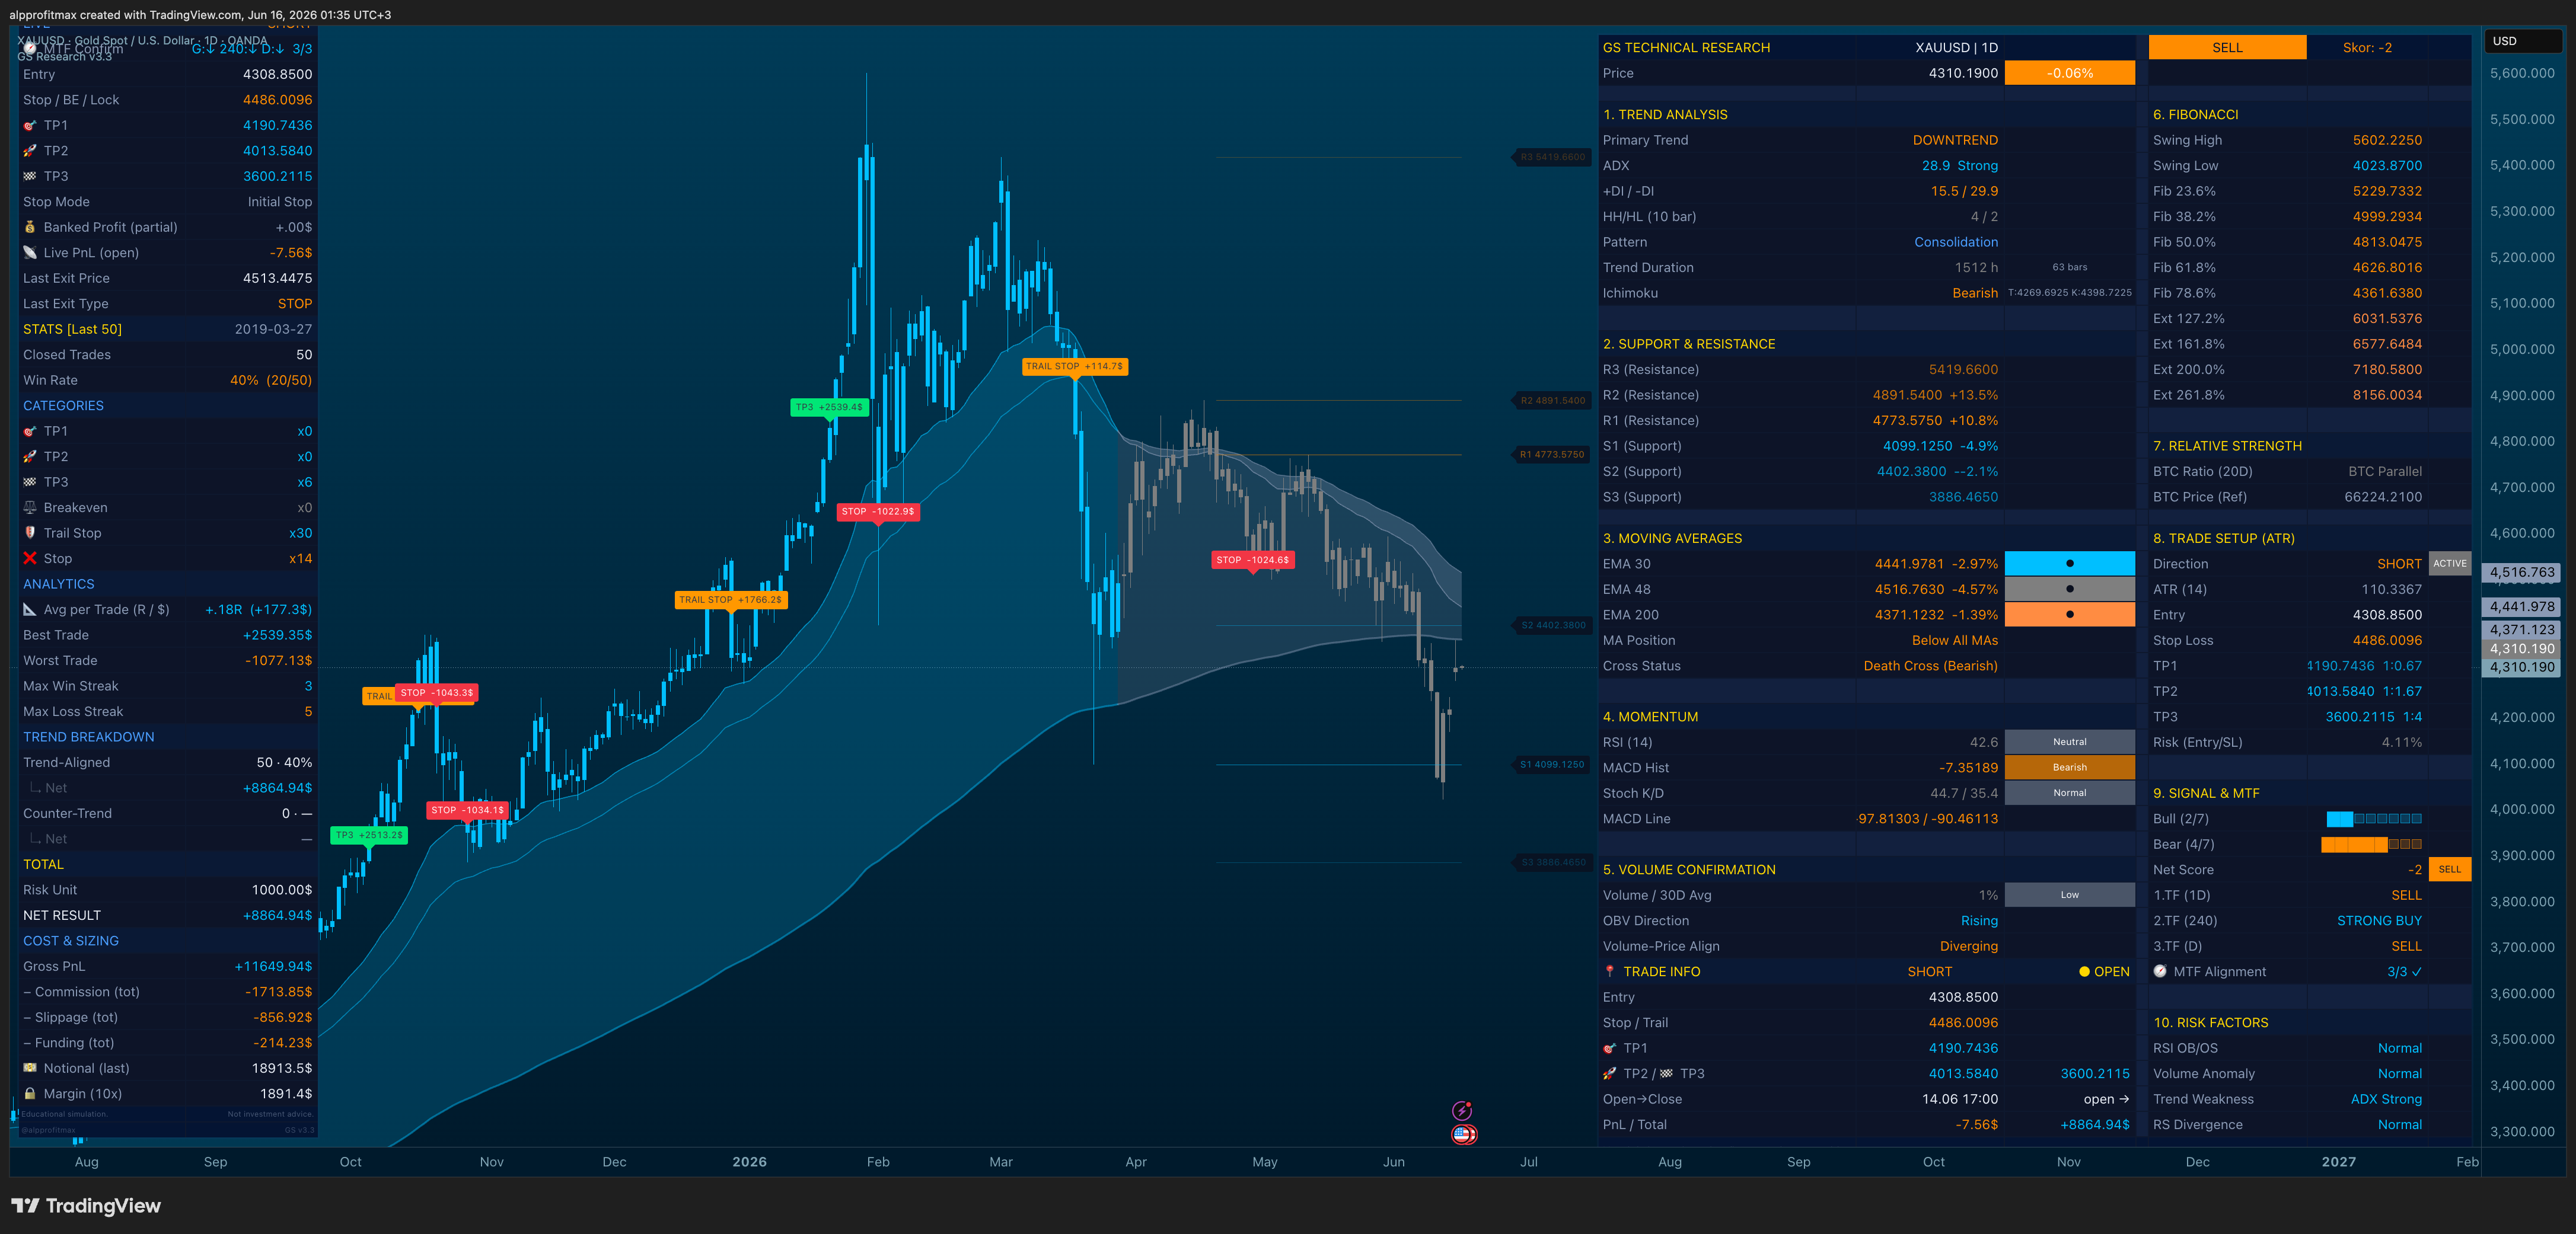
Task: Click the money bag icon beside Banked Profit
Action: (x=30, y=227)
